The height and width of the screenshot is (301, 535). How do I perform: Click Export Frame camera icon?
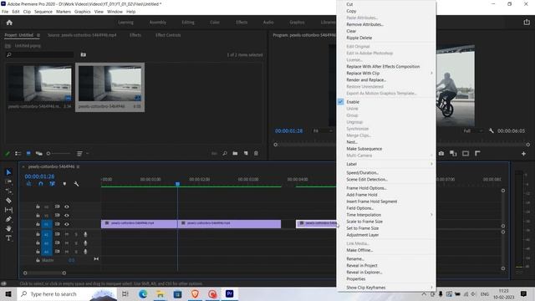point(441,154)
